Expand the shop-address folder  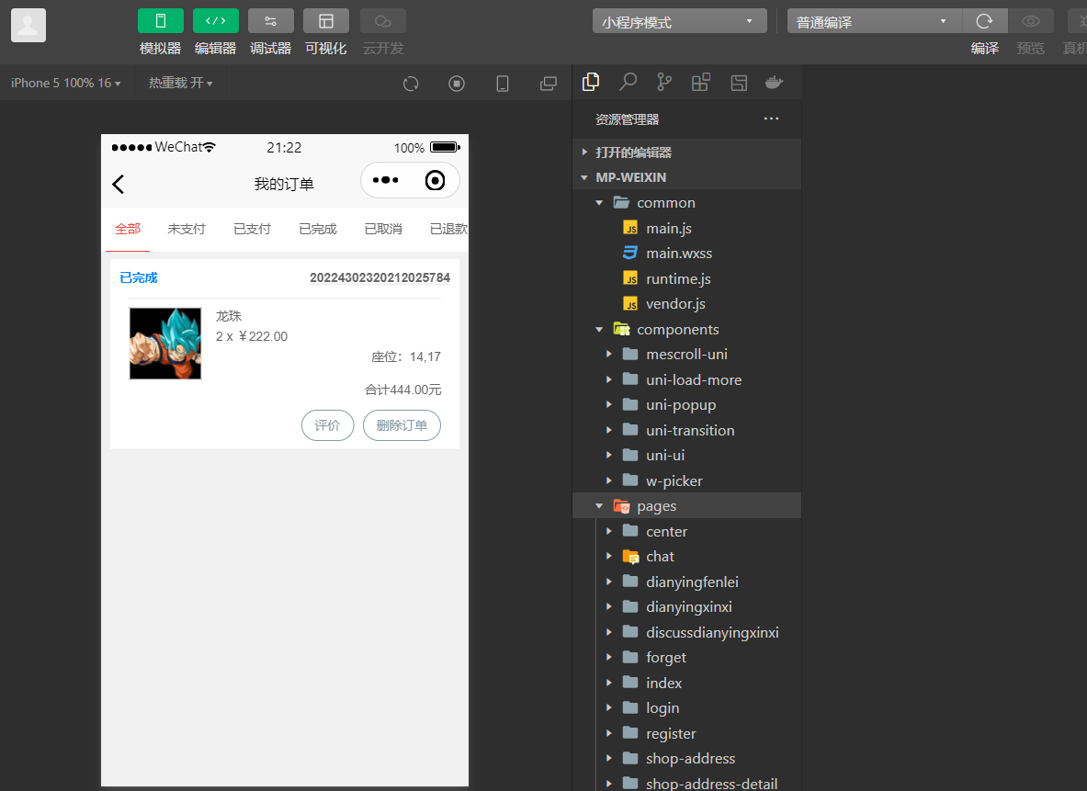[x=687, y=759]
